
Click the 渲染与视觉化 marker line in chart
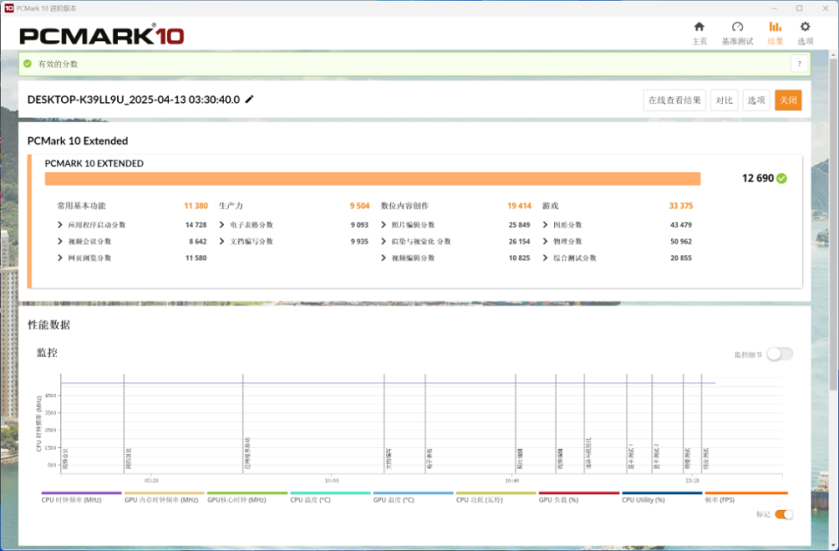click(585, 423)
